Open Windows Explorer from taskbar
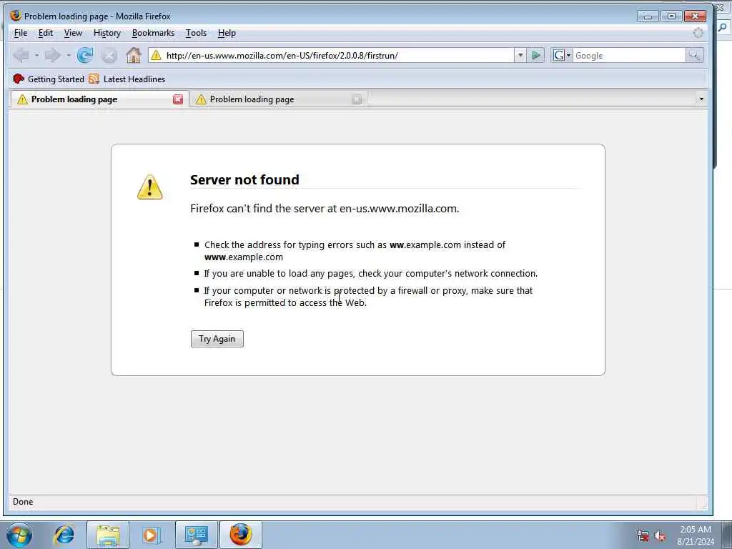 (108, 535)
